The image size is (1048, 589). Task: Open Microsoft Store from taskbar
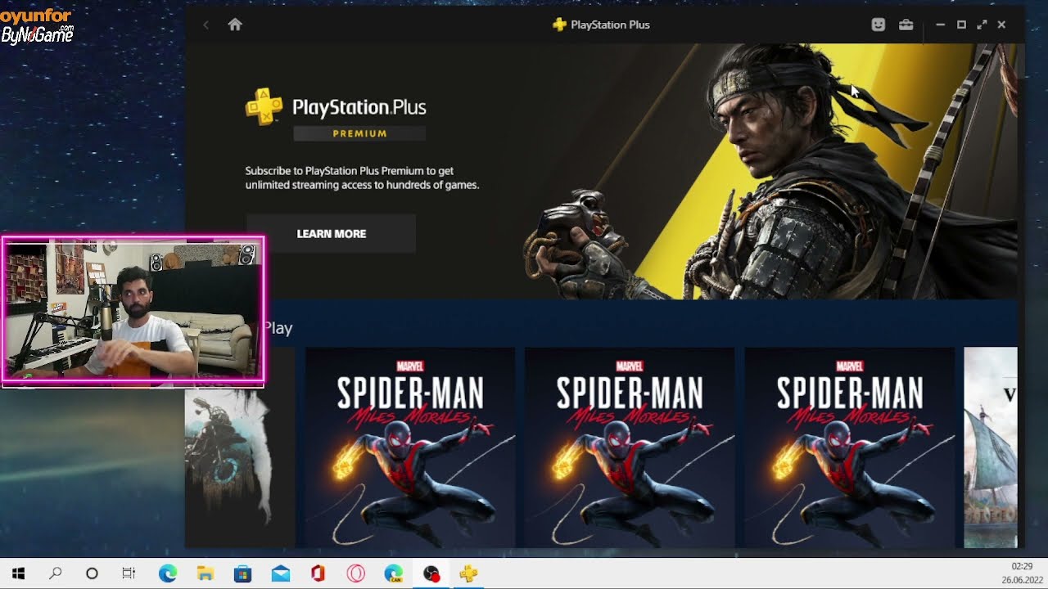click(242, 574)
